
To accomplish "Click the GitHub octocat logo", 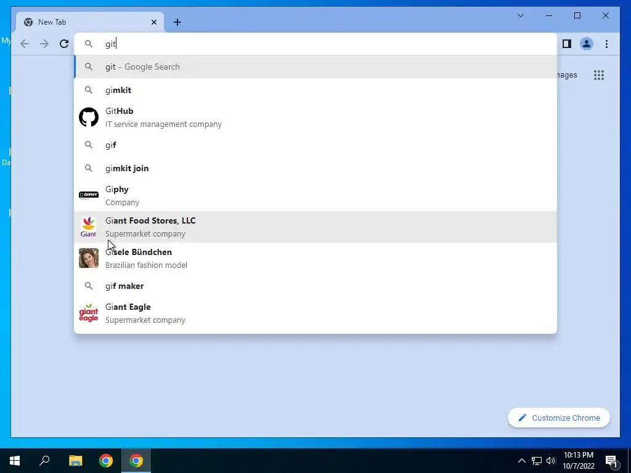I will 89,117.
